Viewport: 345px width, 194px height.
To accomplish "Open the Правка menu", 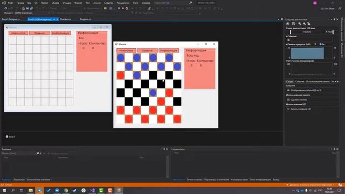I will 20,3.
